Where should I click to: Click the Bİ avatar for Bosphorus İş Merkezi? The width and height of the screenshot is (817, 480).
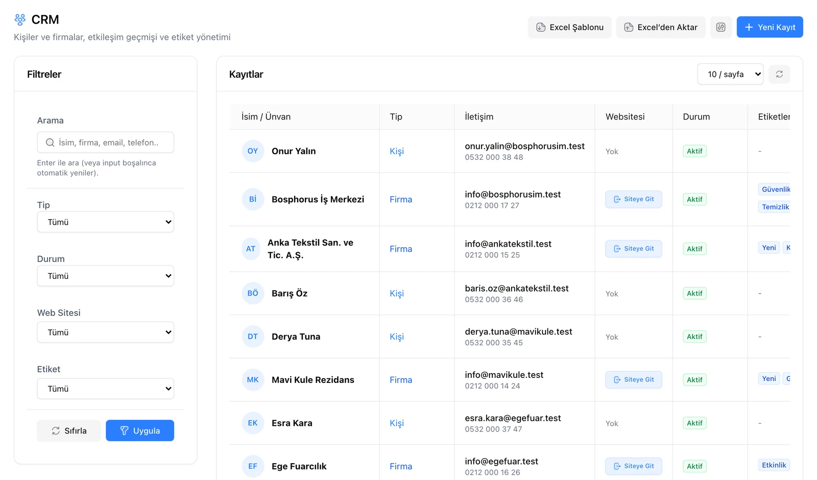pos(253,199)
